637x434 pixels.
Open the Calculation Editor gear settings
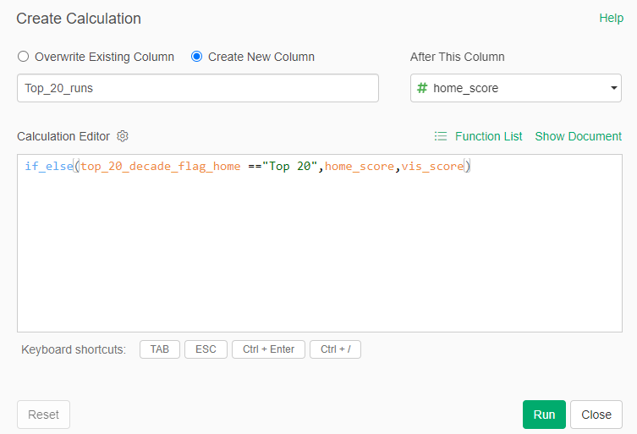click(123, 136)
